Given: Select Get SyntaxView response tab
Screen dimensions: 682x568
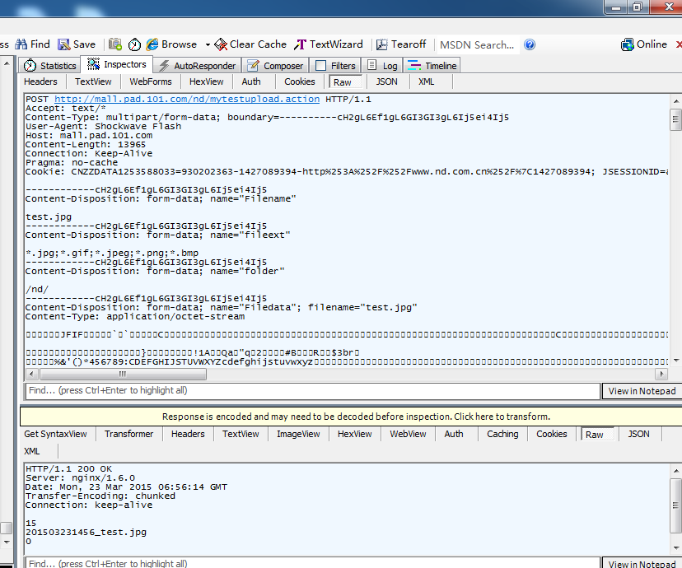Looking at the screenshot, I should click(55, 434).
